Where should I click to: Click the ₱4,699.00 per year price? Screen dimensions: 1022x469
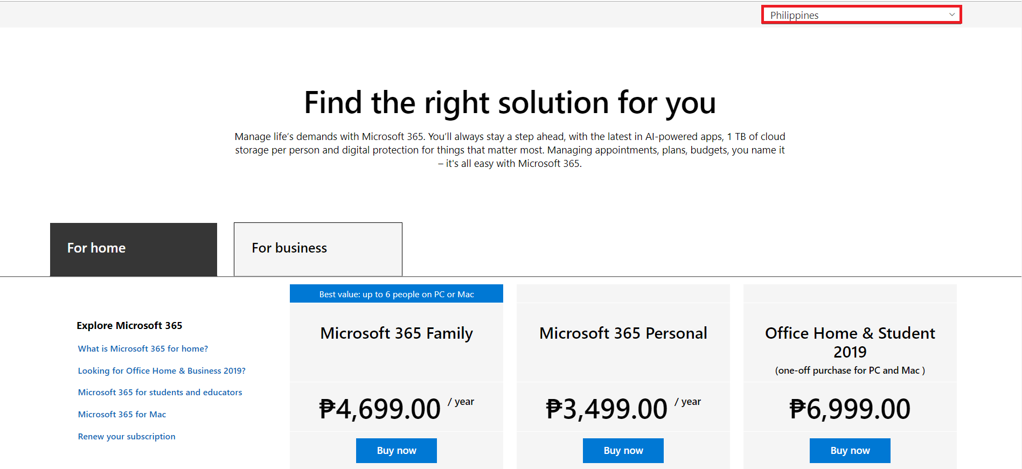397,408
